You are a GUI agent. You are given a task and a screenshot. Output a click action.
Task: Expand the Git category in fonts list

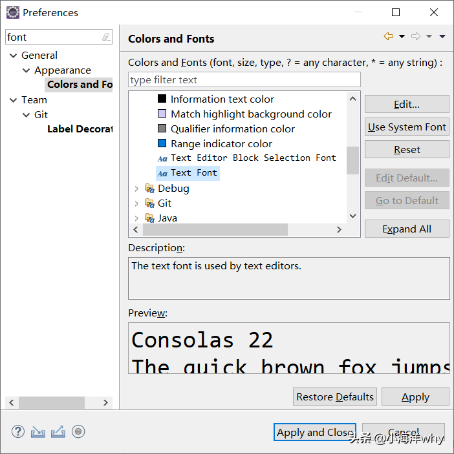coord(136,203)
